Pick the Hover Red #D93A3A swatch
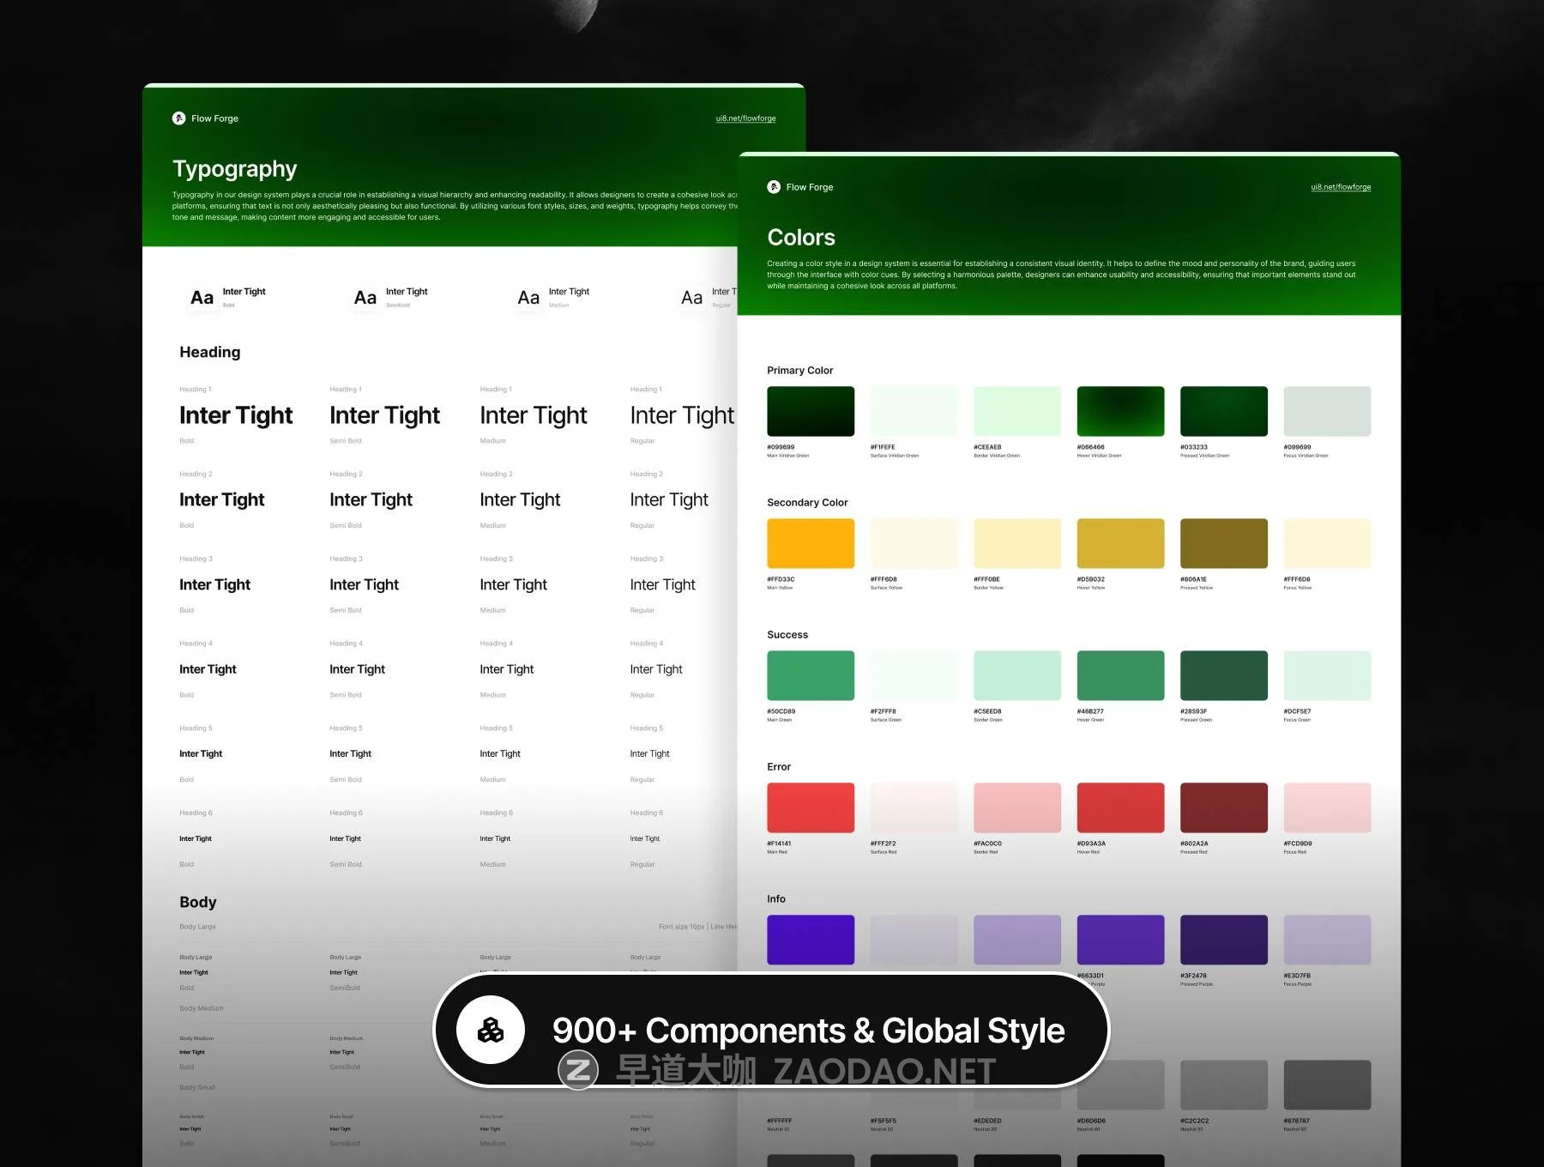The width and height of the screenshot is (1544, 1167). 1120,807
